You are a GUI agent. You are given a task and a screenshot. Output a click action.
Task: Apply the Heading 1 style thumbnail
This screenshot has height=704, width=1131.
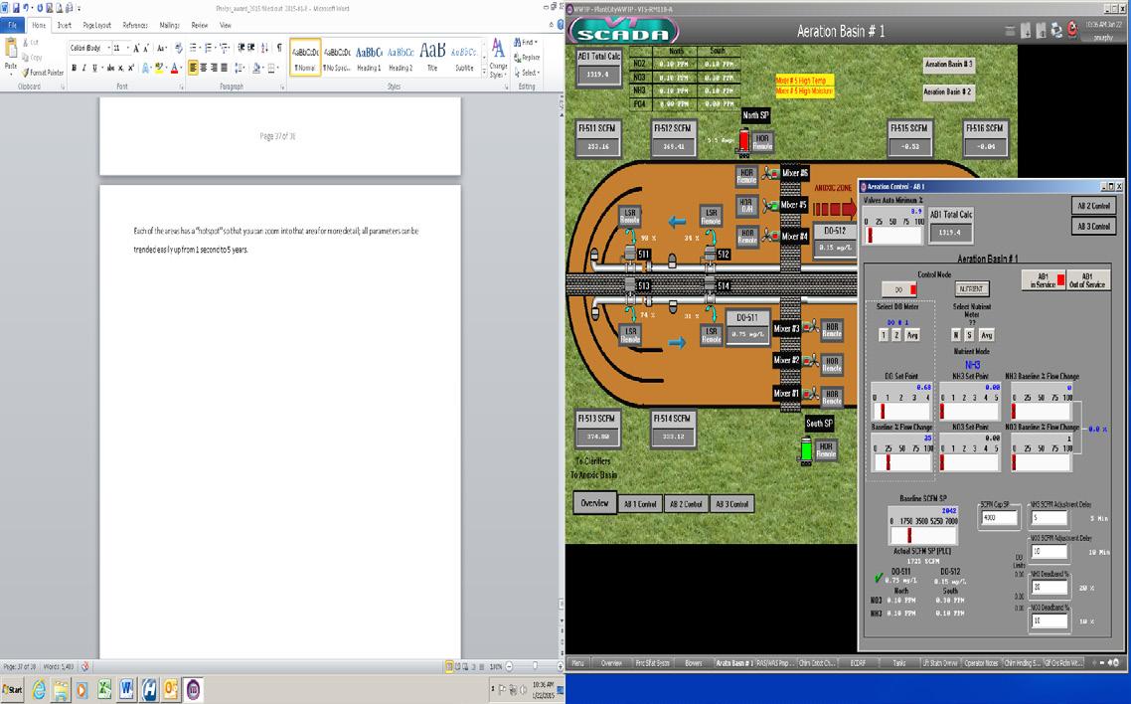click(369, 58)
